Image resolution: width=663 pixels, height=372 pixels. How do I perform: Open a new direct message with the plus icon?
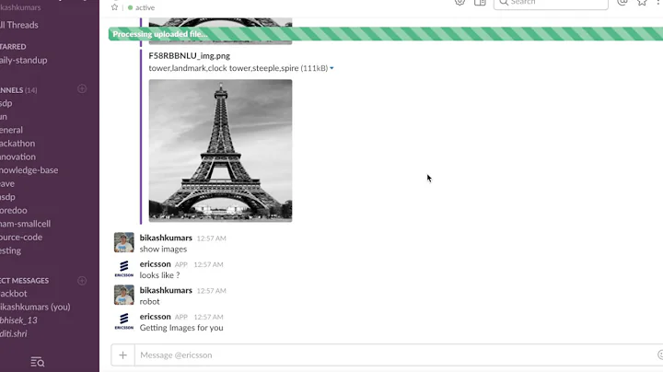pyautogui.click(x=82, y=281)
